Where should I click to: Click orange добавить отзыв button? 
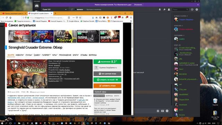tap(107, 86)
